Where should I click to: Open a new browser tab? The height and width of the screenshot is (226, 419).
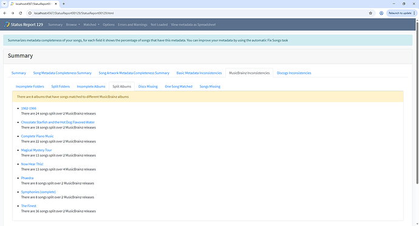point(64,4)
